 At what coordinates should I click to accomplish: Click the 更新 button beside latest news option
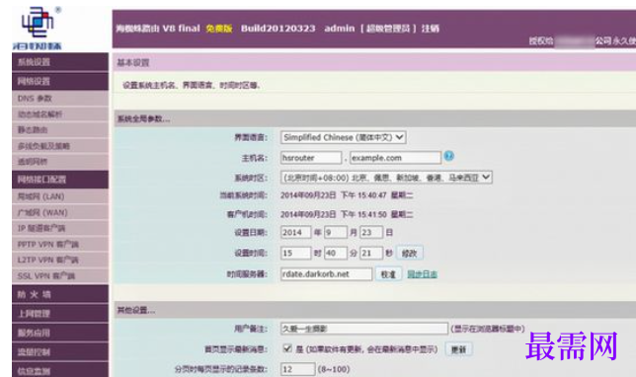pyautogui.click(x=459, y=349)
